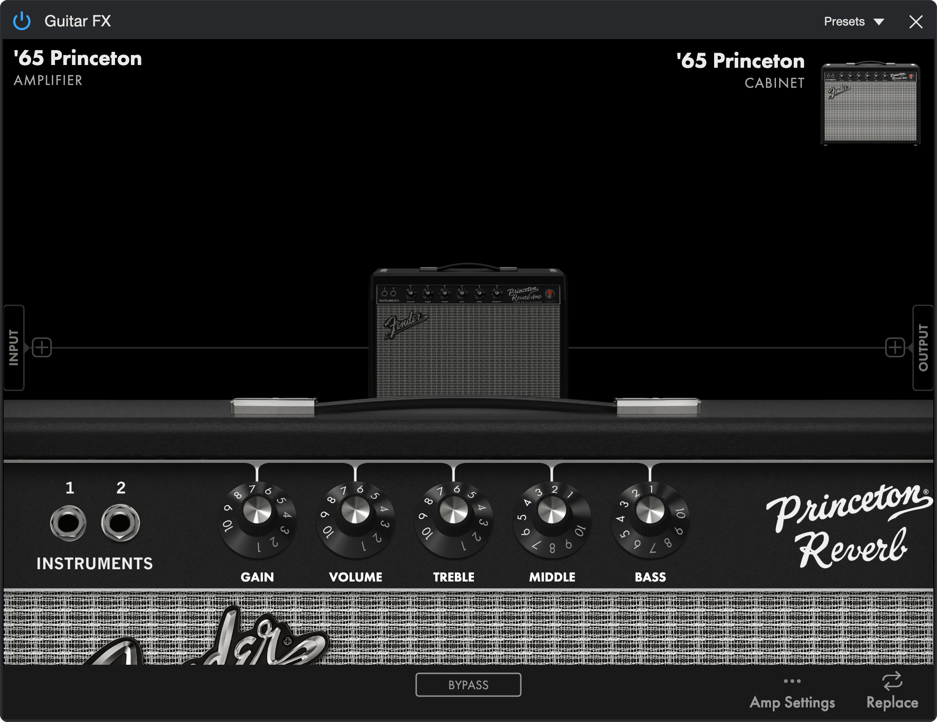Add effect with output-side plus icon
This screenshot has height=722, width=937.
tap(895, 348)
